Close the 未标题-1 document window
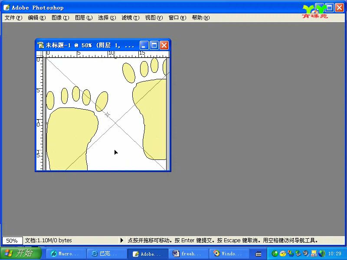 [x=164, y=45]
